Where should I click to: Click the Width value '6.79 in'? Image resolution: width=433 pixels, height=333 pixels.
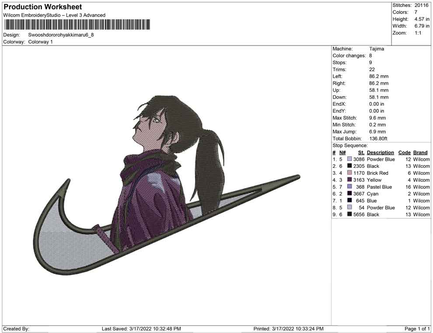click(x=422, y=26)
